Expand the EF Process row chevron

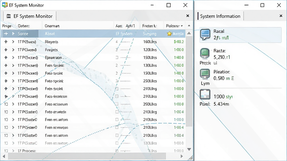(x=13, y=151)
